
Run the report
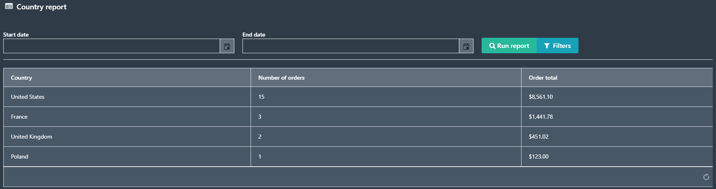509,46
